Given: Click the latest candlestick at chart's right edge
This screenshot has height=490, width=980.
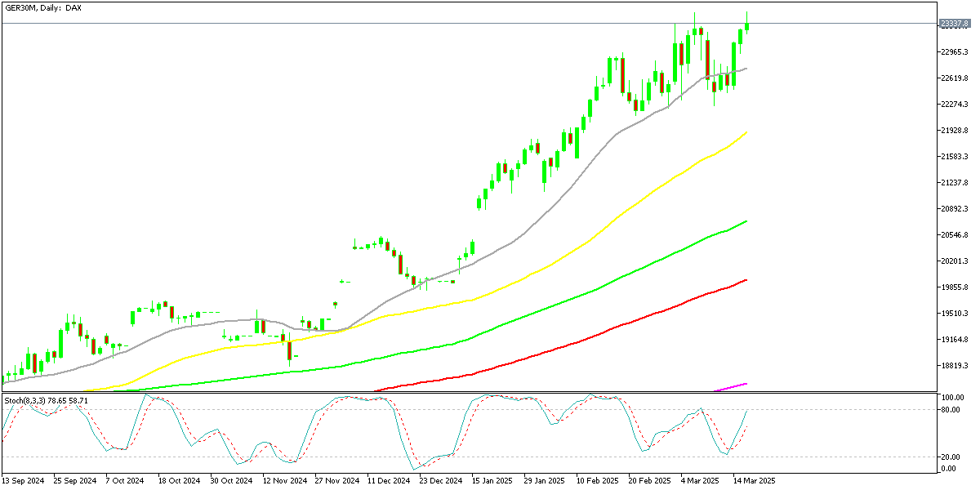Looking at the screenshot, I should 747,25.
